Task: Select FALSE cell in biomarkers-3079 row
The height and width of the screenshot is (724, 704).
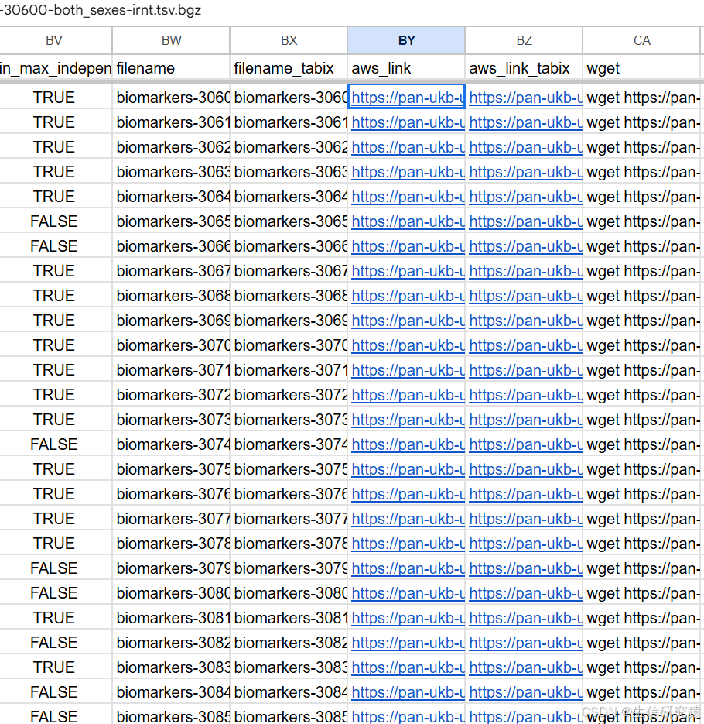Action: pyautogui.click(x=54, y=568)
